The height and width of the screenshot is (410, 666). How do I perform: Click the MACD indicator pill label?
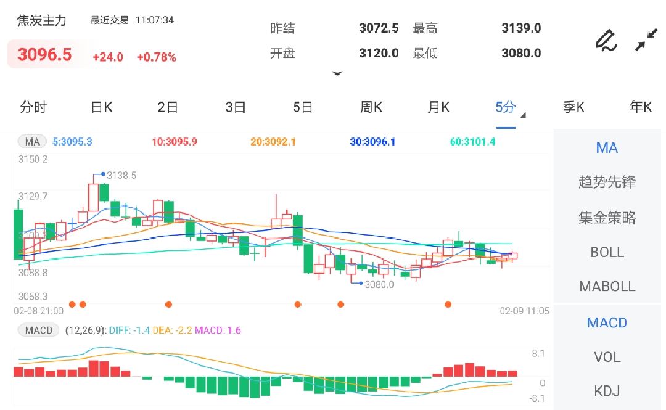38,330
